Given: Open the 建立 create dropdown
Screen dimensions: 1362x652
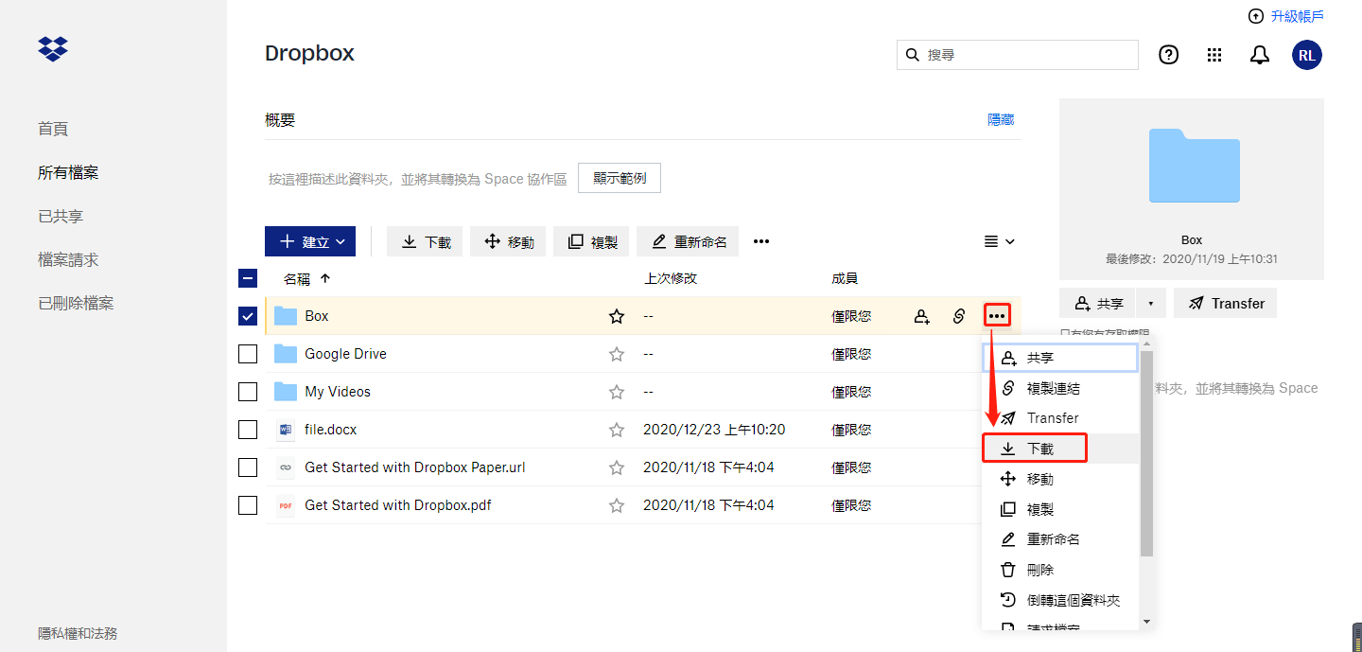Looking at the screenshot, I should tap(310, 241).
